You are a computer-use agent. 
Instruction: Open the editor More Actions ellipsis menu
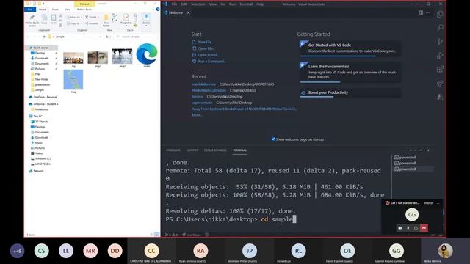click(428, 12)
